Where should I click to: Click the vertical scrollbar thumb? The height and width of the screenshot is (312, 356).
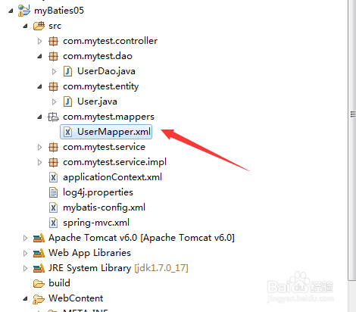click(352, 140)
